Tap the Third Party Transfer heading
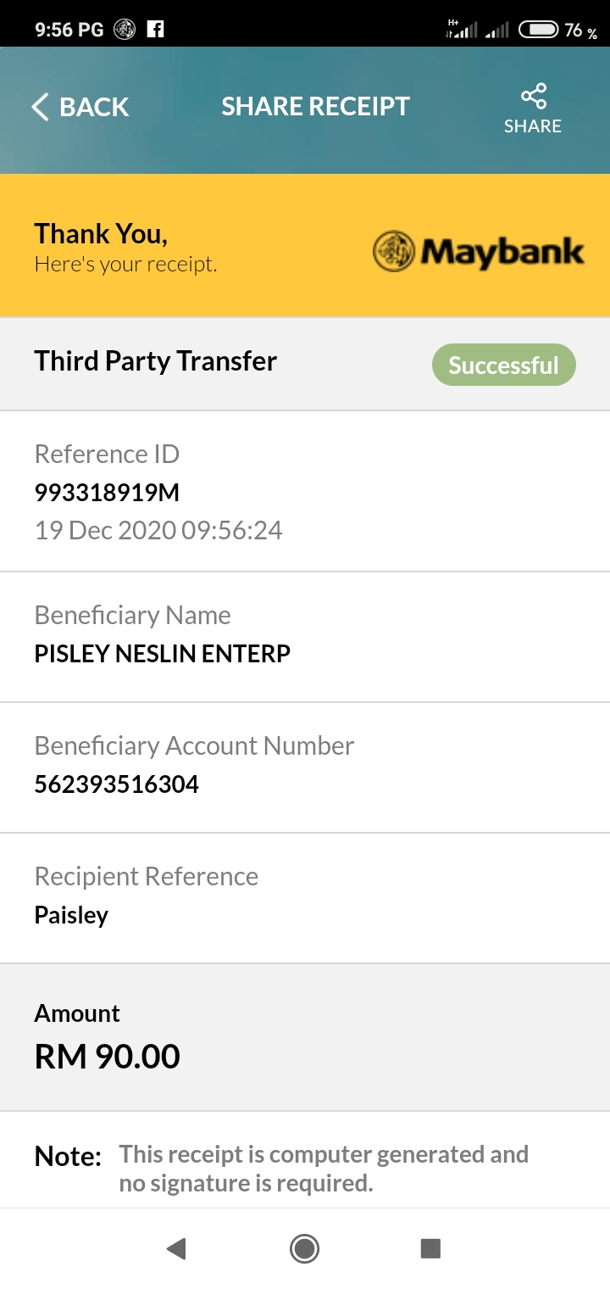 156,361
